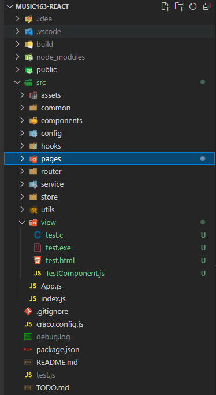
Task: Click the HTML5 icon beside test.html
Action: tap(38, 260)
